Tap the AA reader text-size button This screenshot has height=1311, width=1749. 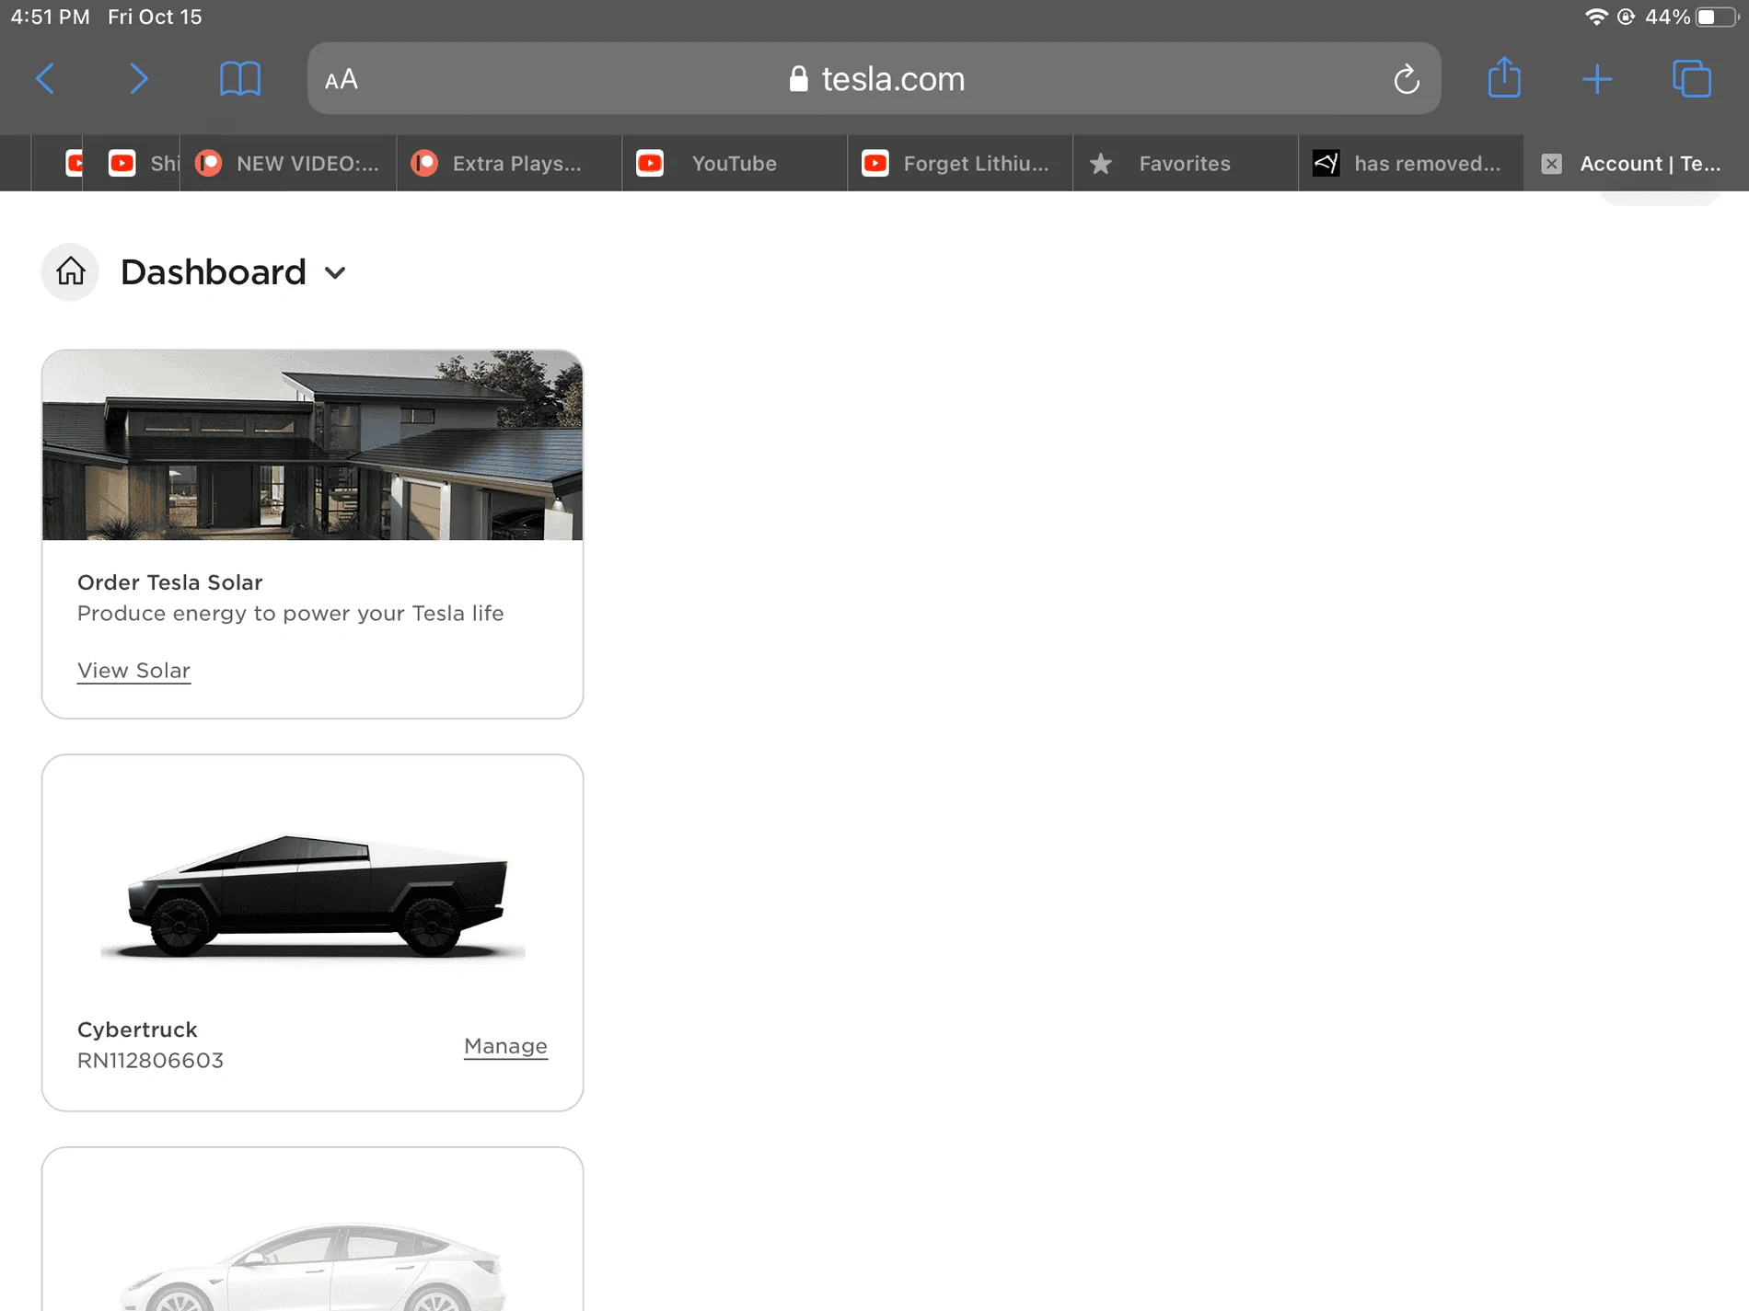(342, 80)
